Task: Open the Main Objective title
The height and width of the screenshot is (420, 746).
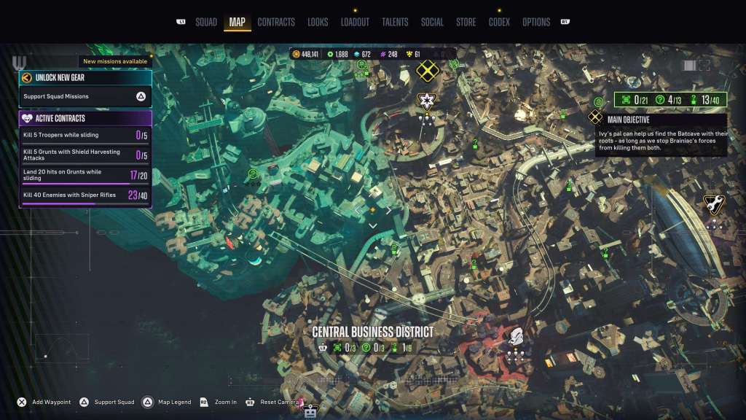Action: pos(628,120)
